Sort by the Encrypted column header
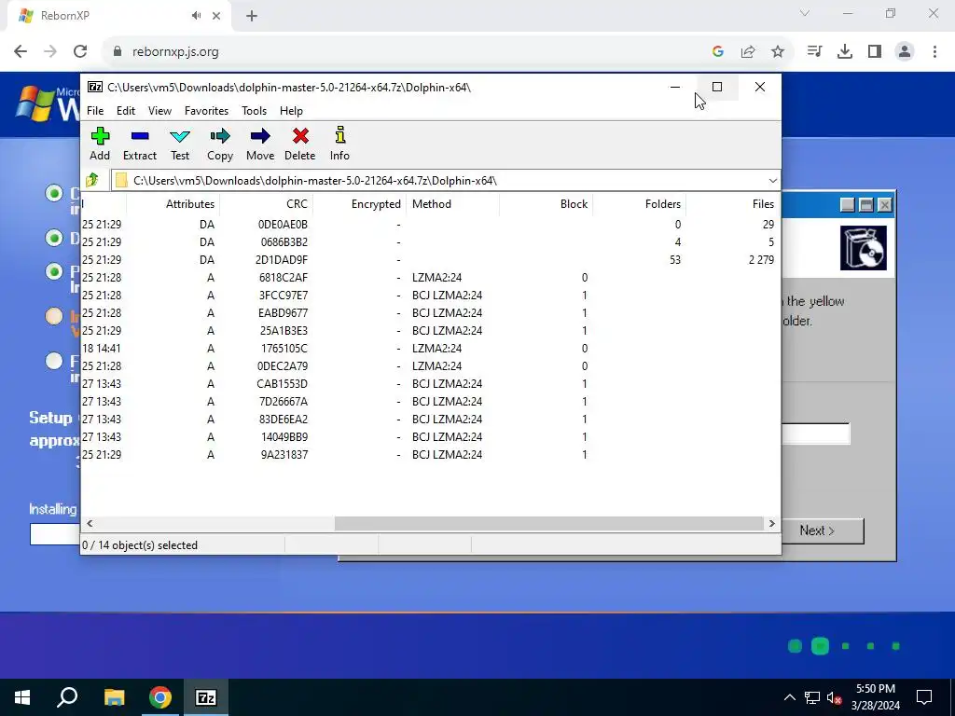Viewport: 955px width, 716px height. 359,204
